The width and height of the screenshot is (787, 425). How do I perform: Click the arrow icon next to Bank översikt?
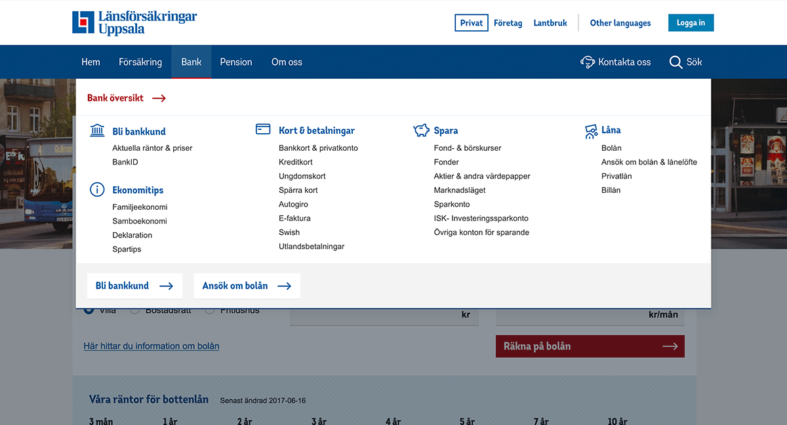pyautogui.click(x=159, y=98)
